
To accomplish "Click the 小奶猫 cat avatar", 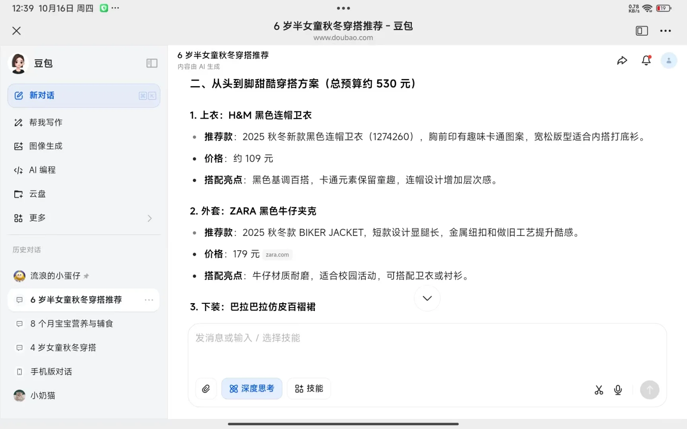I will 19,396.
